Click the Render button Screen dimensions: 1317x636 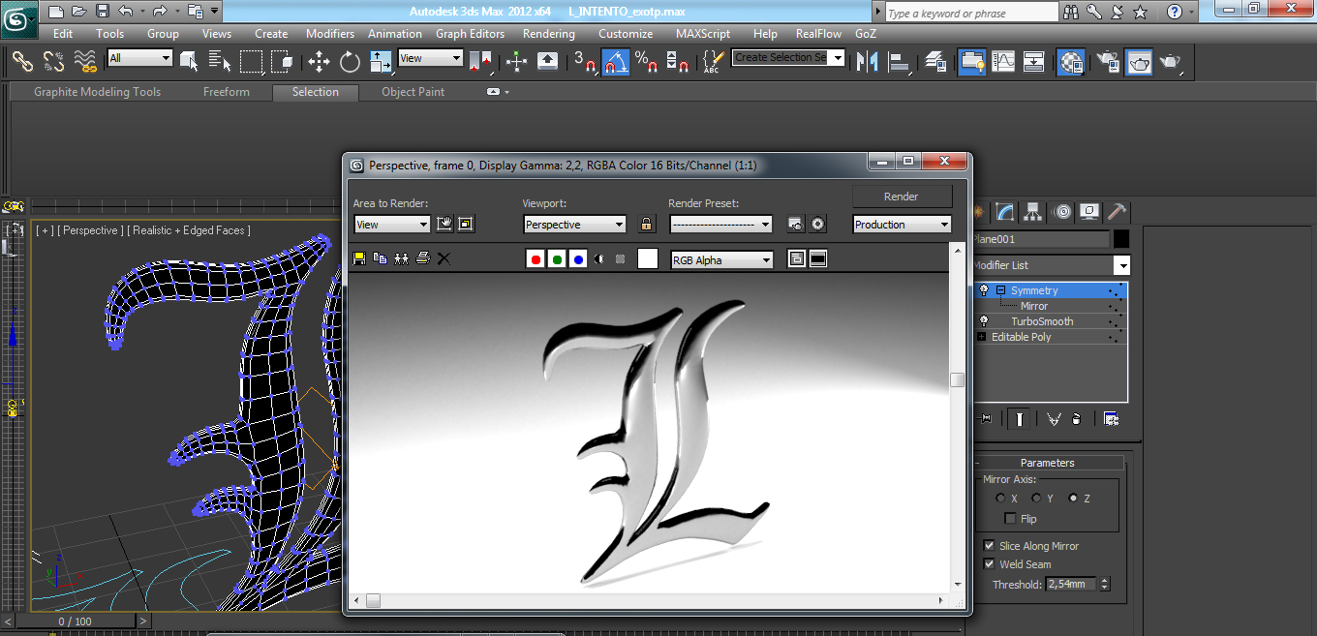click(x=902, y=197)
